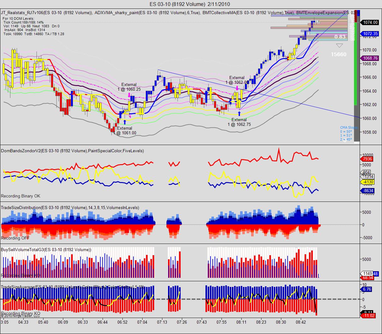
Task: Click the gray down triangle below 0.83
Action: 339,45
